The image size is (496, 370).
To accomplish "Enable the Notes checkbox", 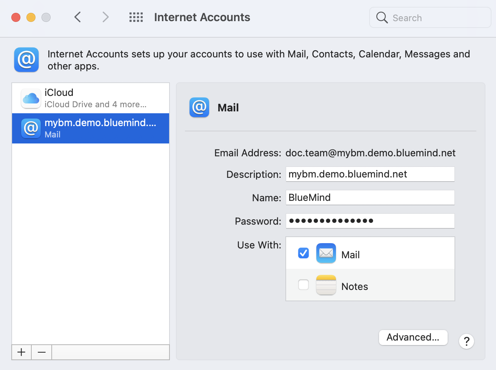I will [303, 285].
